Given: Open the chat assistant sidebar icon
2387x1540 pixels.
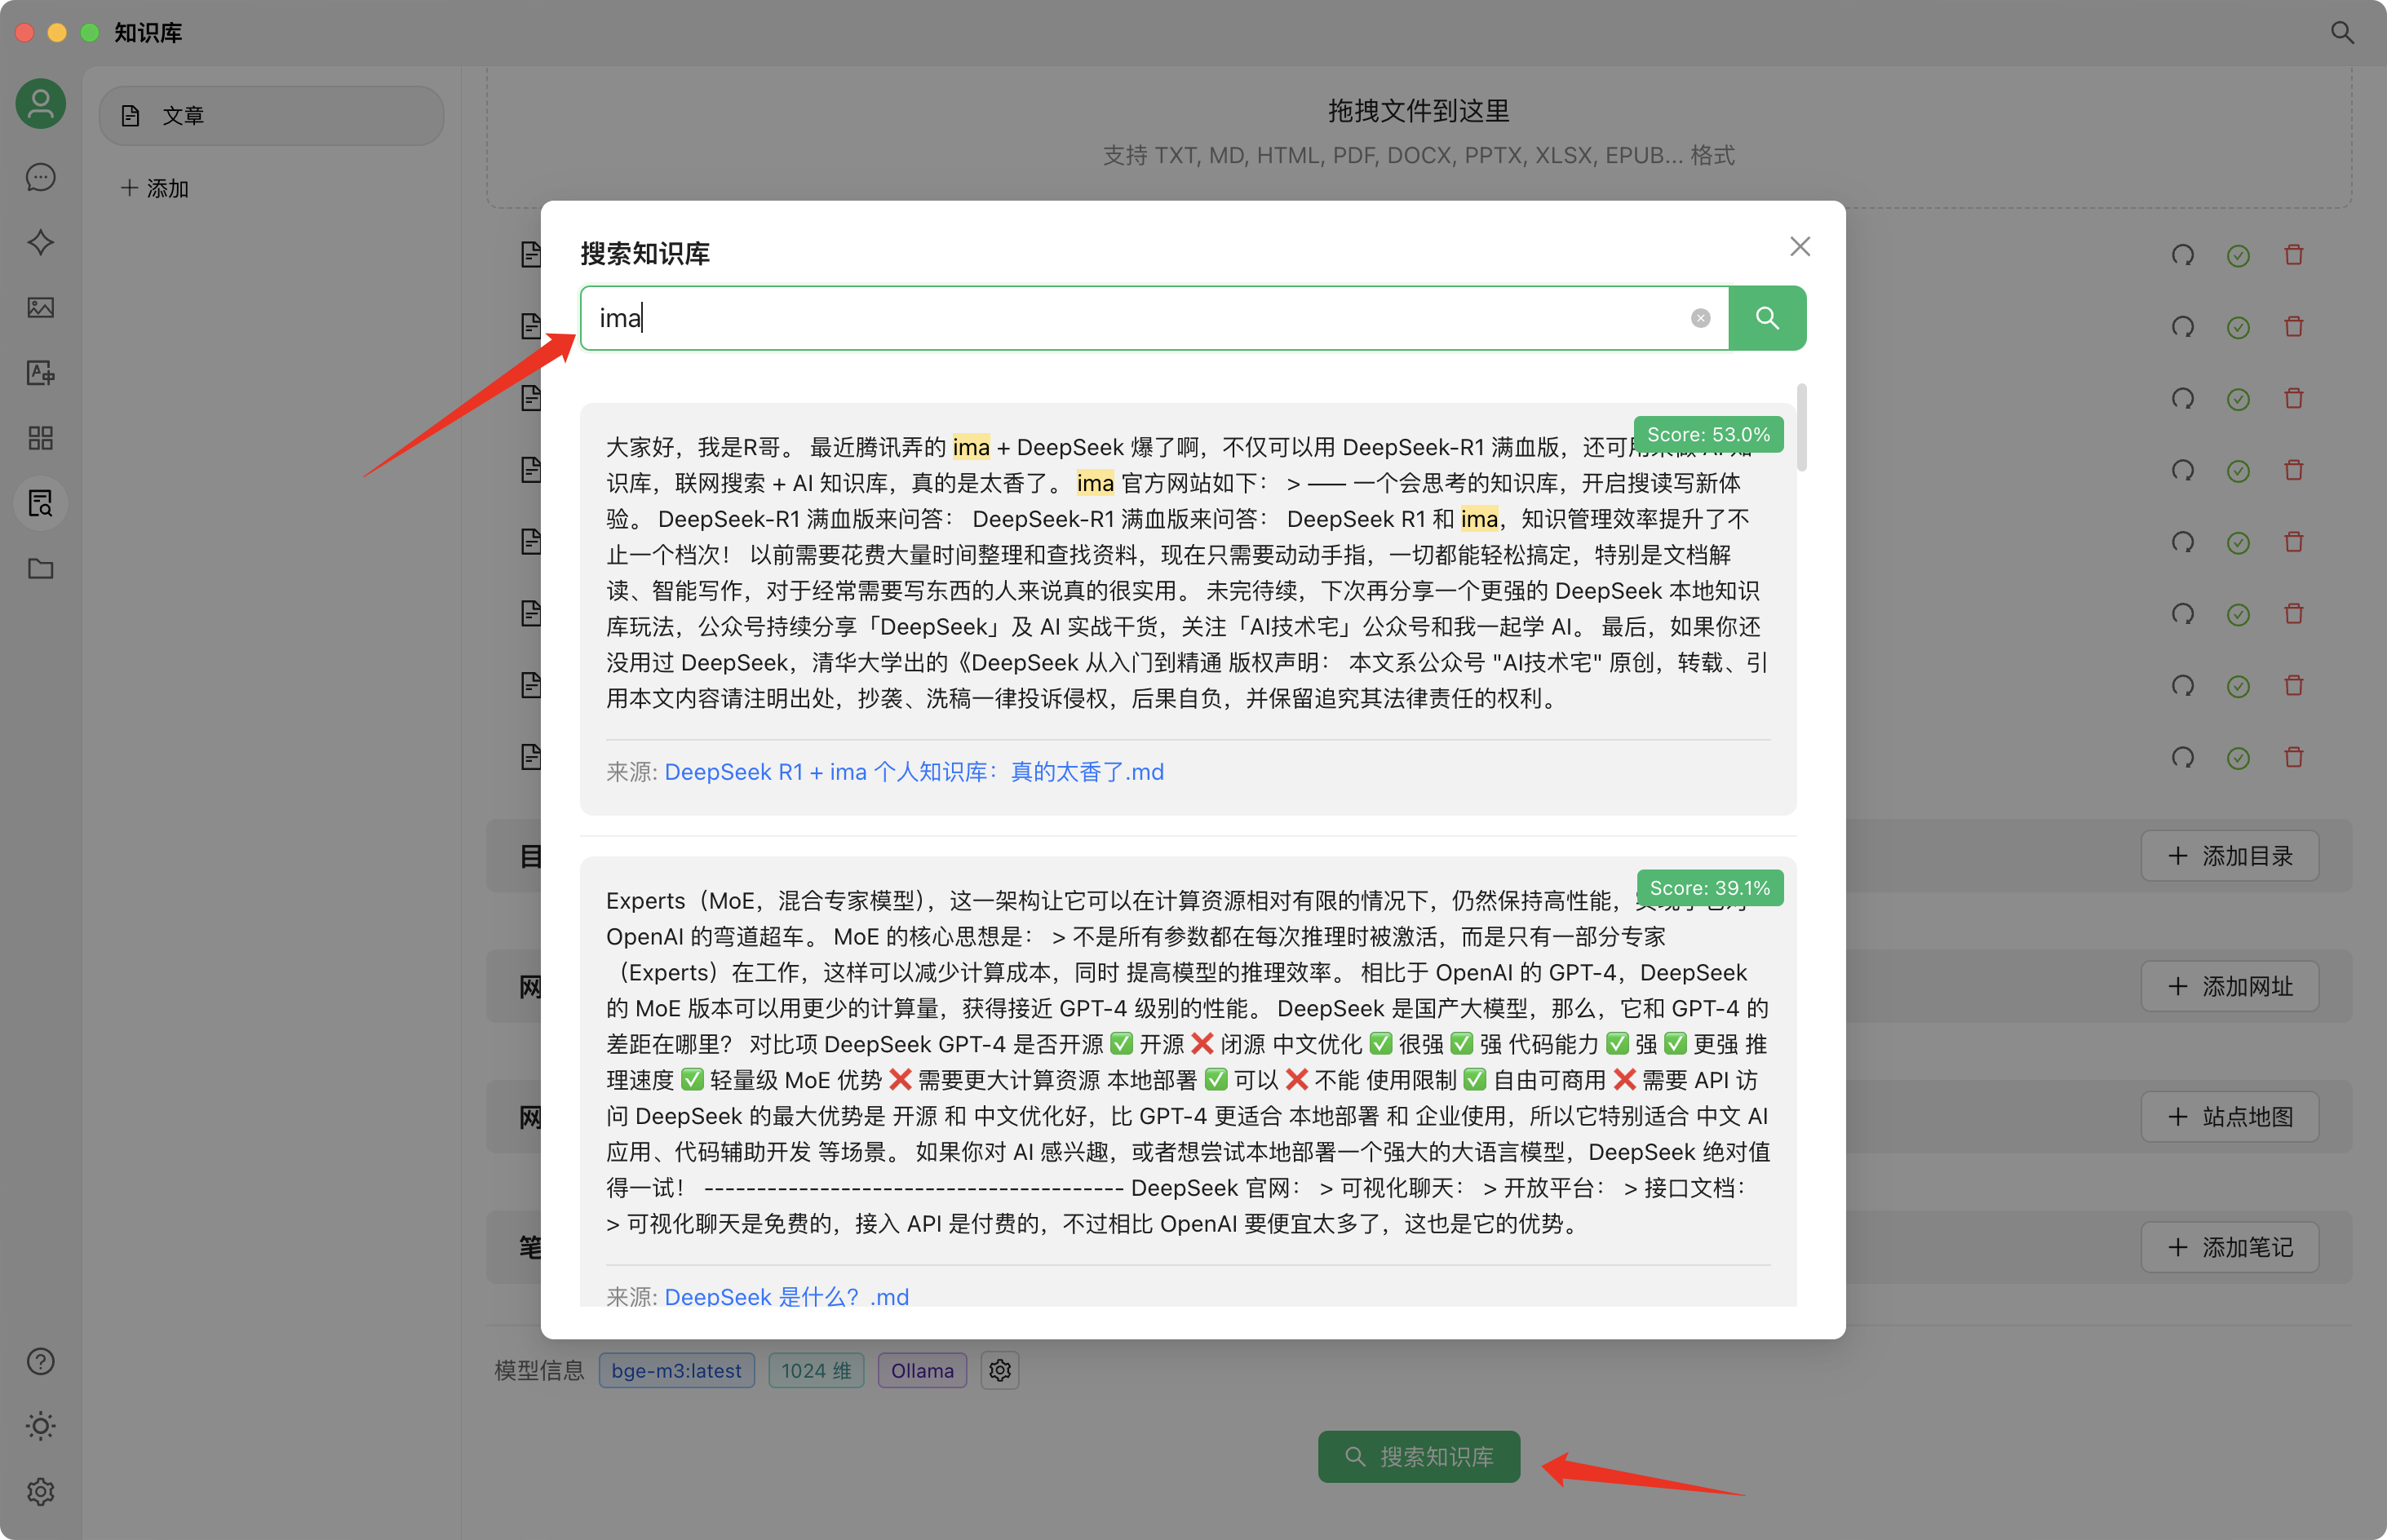Looking at the screenshot, I should (x=40, y=177).
